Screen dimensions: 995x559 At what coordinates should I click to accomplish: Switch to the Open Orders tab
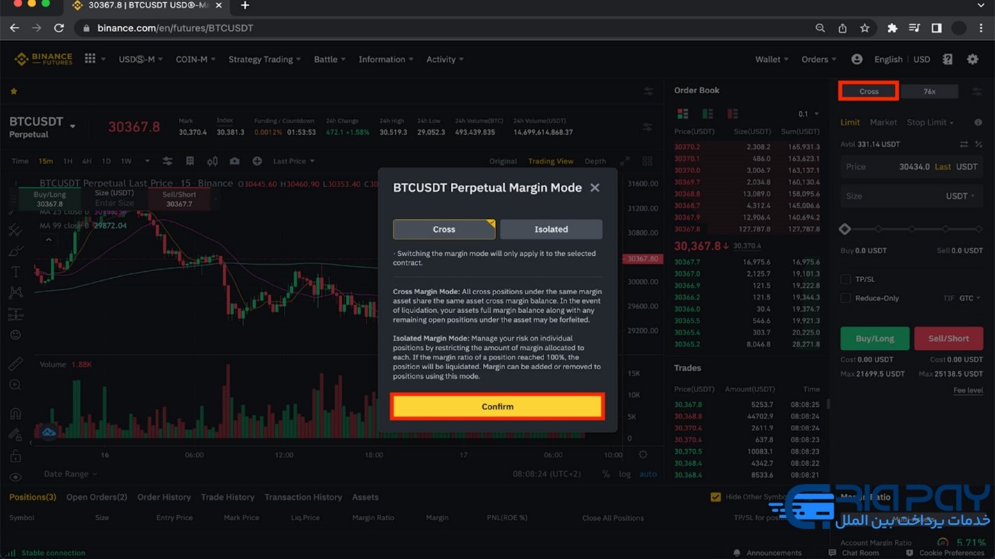96,497
